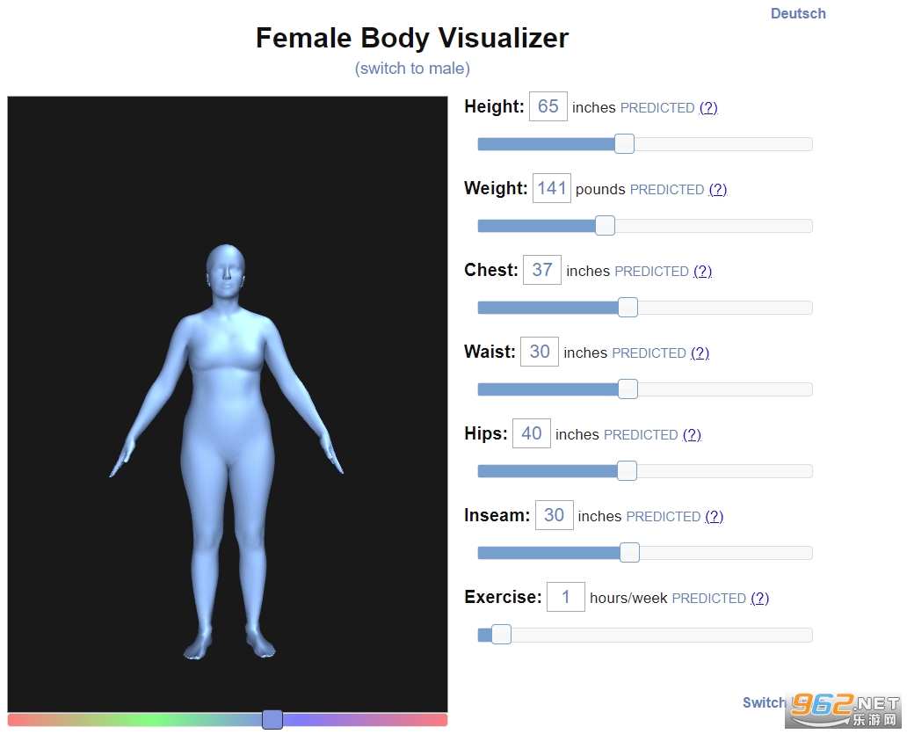Open the Hips (?) help link
This screenshot has height=734, width=907.
[692, 434]
